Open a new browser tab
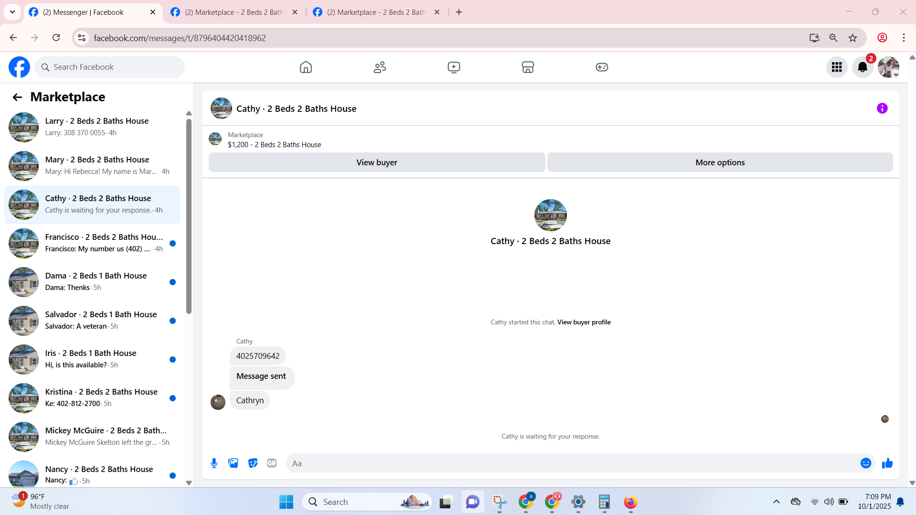Image resolution: width=916 pixels, height=515 pixels. (459, 12)
